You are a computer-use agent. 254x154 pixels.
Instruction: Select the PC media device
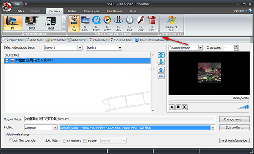13,23
